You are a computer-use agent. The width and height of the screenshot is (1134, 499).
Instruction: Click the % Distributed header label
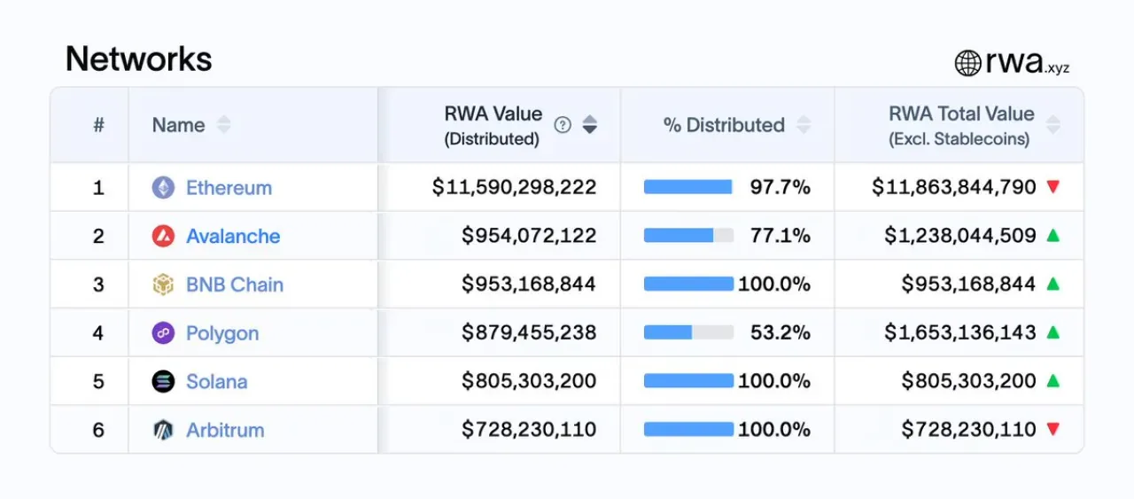coord(724,125)
